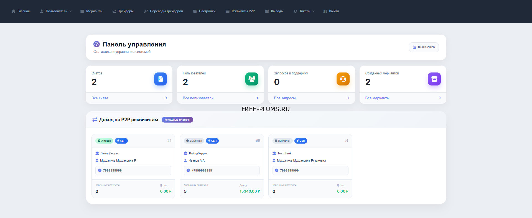Follow the Все мерчанты link
This screenshot has width=532, height=218.
point(377,98)
